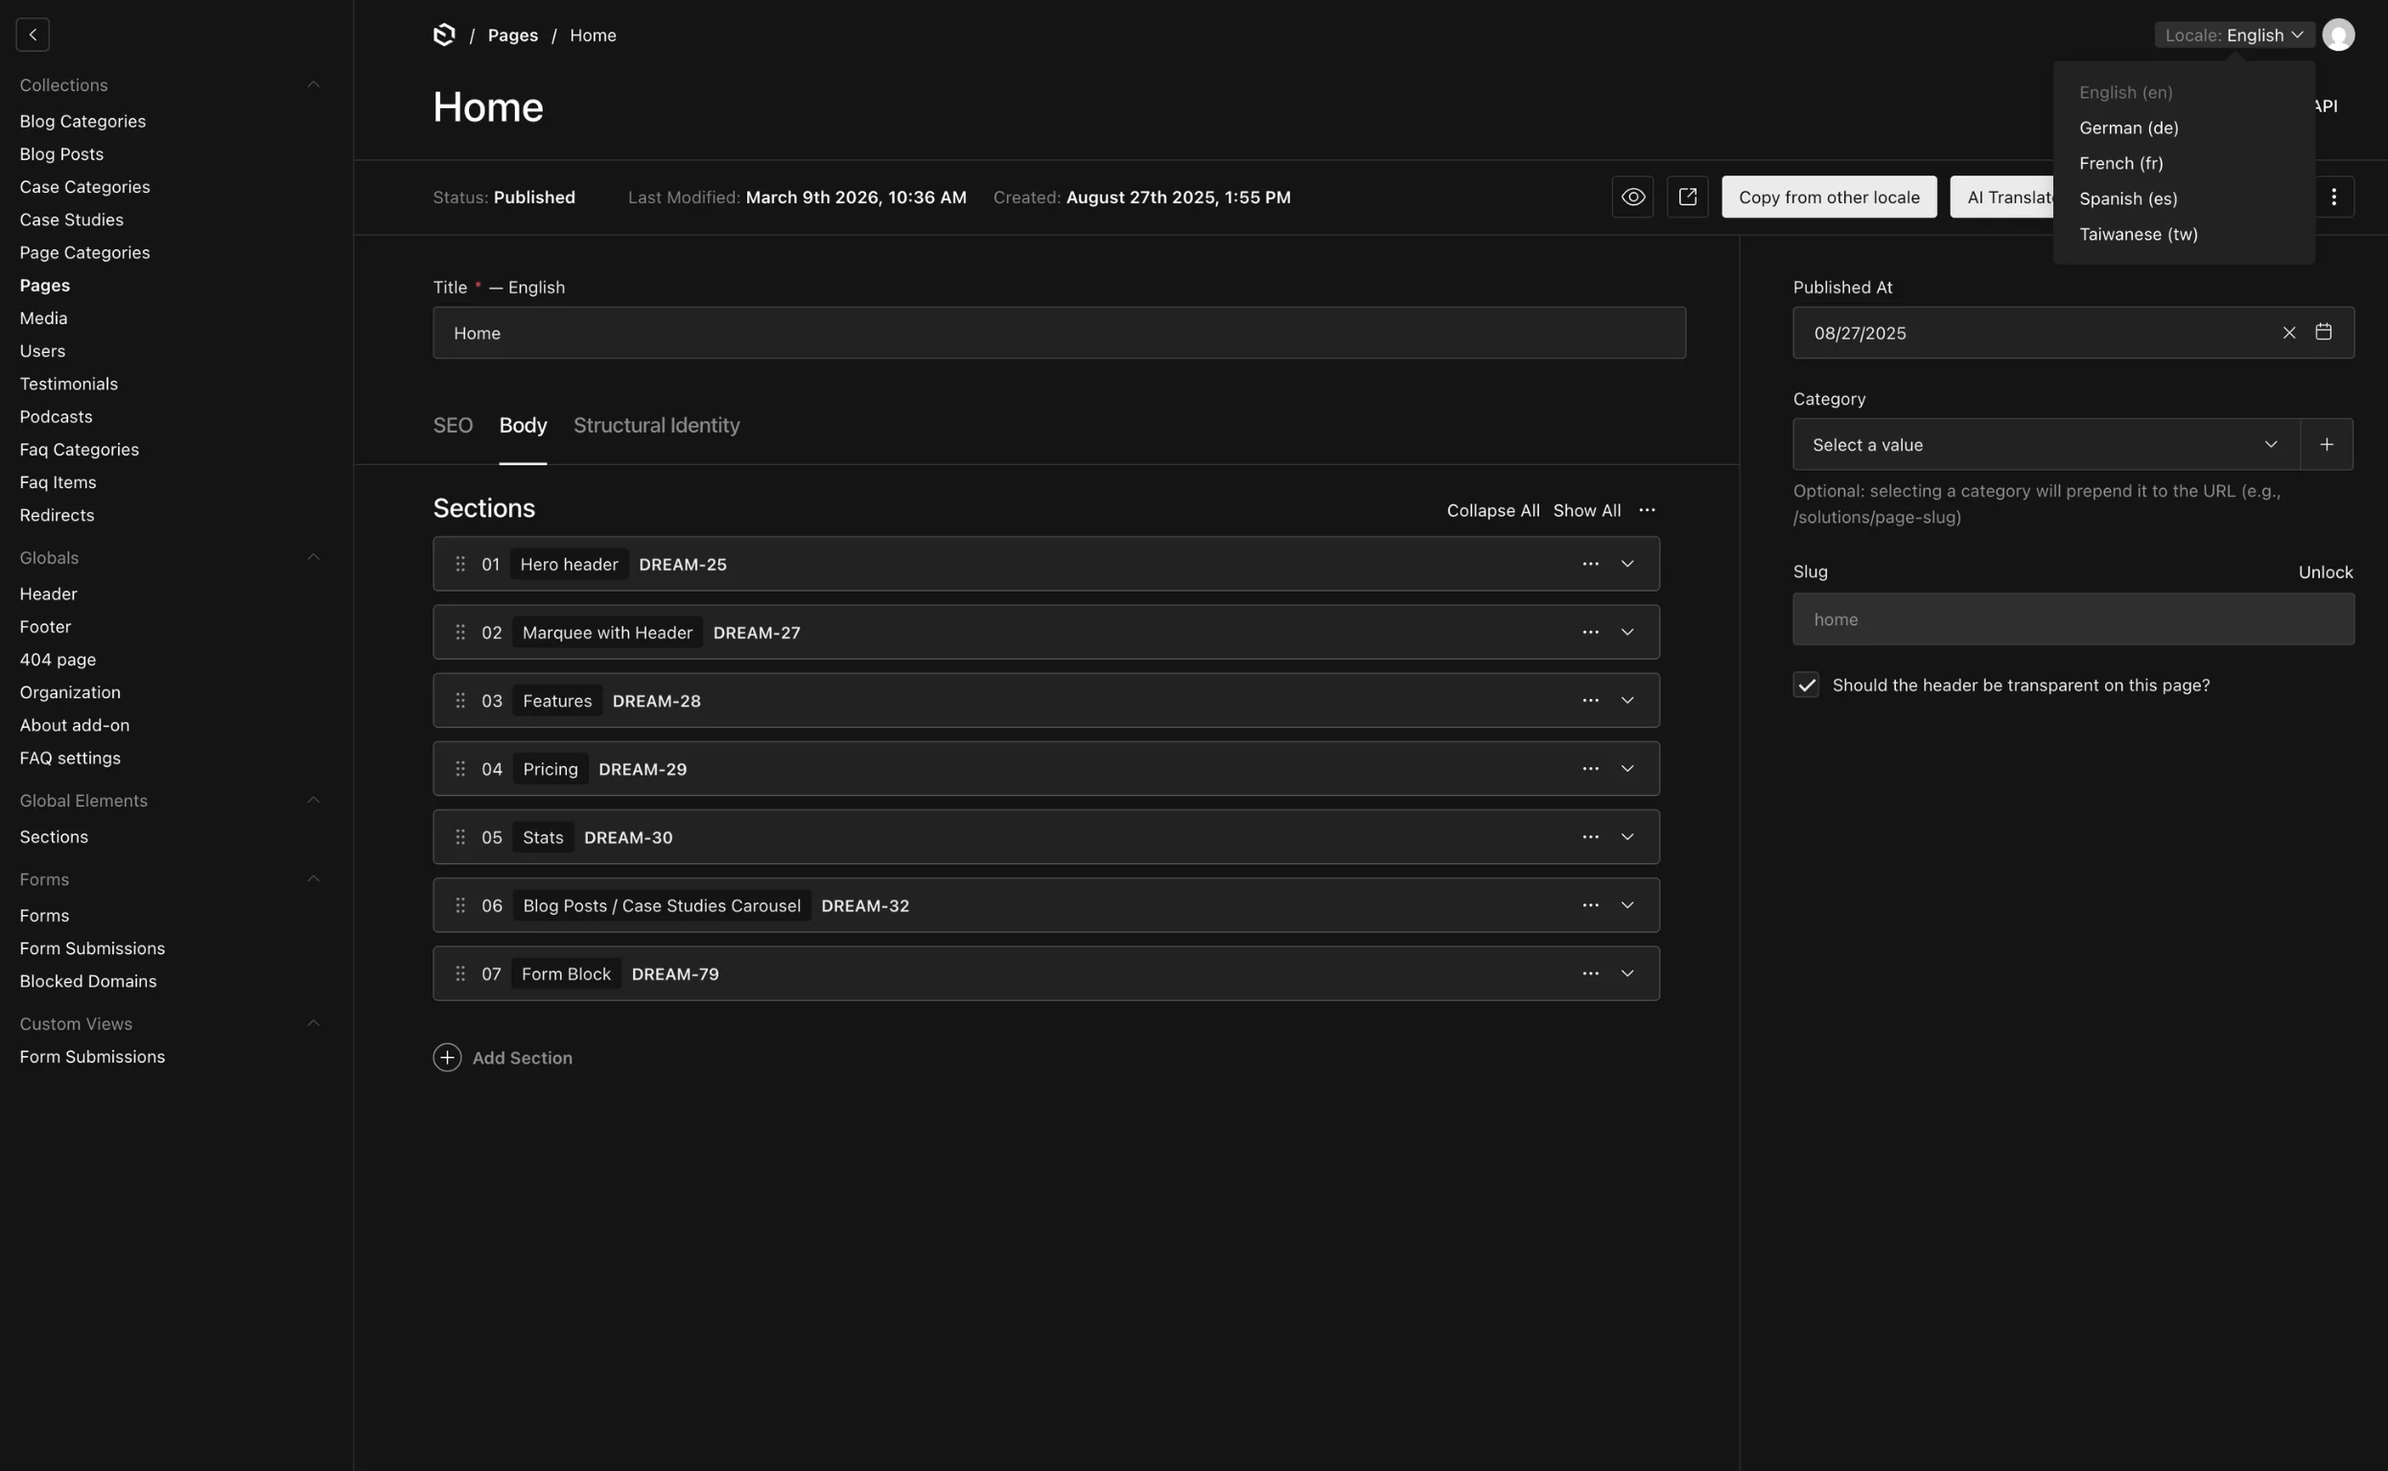Open the SEO tab
The image size is (2388, 1471).
point(453,425)
